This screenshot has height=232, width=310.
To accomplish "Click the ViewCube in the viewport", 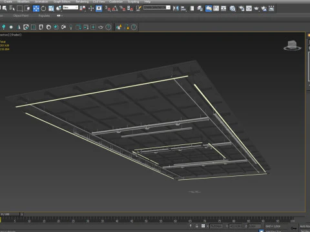I will tap(293, 45).
